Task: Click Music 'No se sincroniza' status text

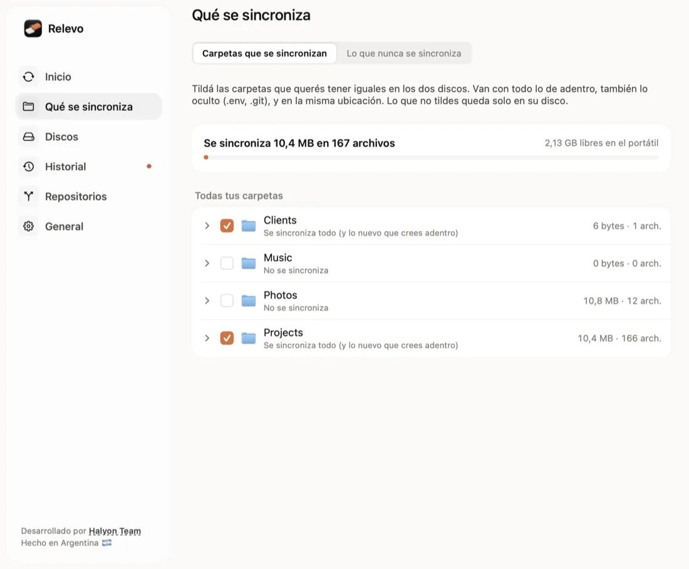Action: [296, 271]
